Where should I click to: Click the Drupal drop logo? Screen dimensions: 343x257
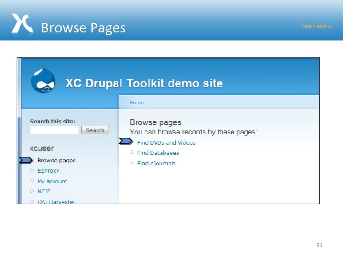tap(43, 79)
